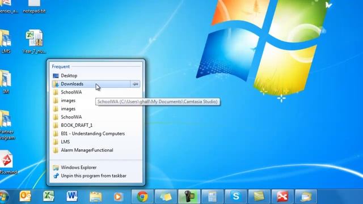This screenshot has width=363, height=204.
Task: Select the XMind file icon on the desktop
Action: coord(8,163)
